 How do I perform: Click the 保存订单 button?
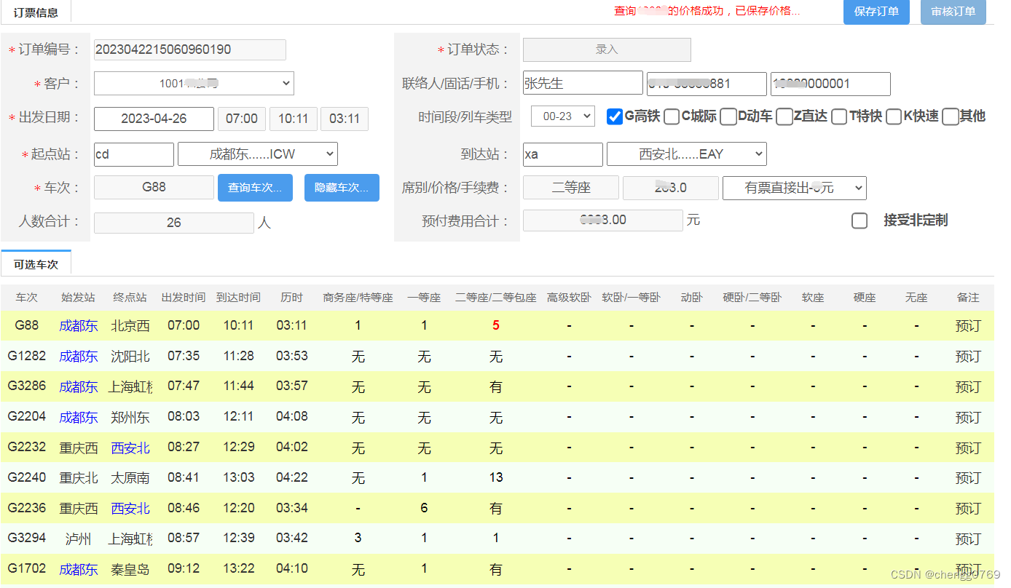(x=876, y=12)
